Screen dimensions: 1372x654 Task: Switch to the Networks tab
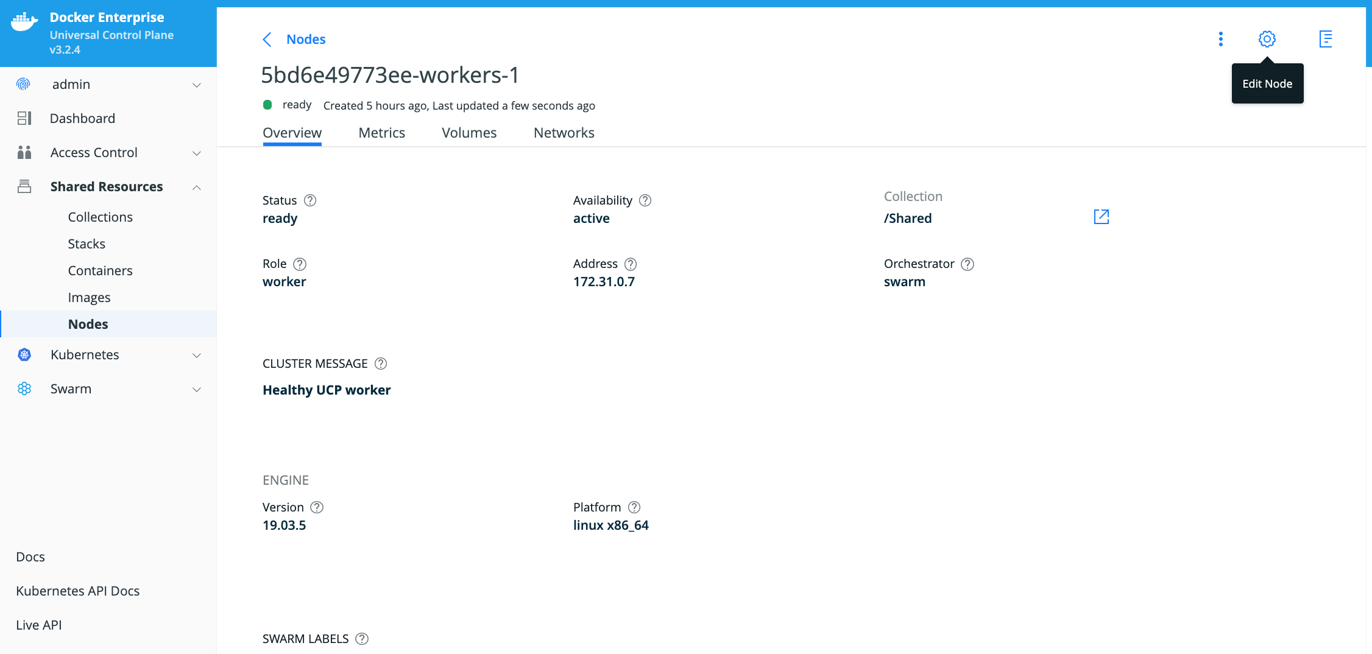(x=564, y=133)
